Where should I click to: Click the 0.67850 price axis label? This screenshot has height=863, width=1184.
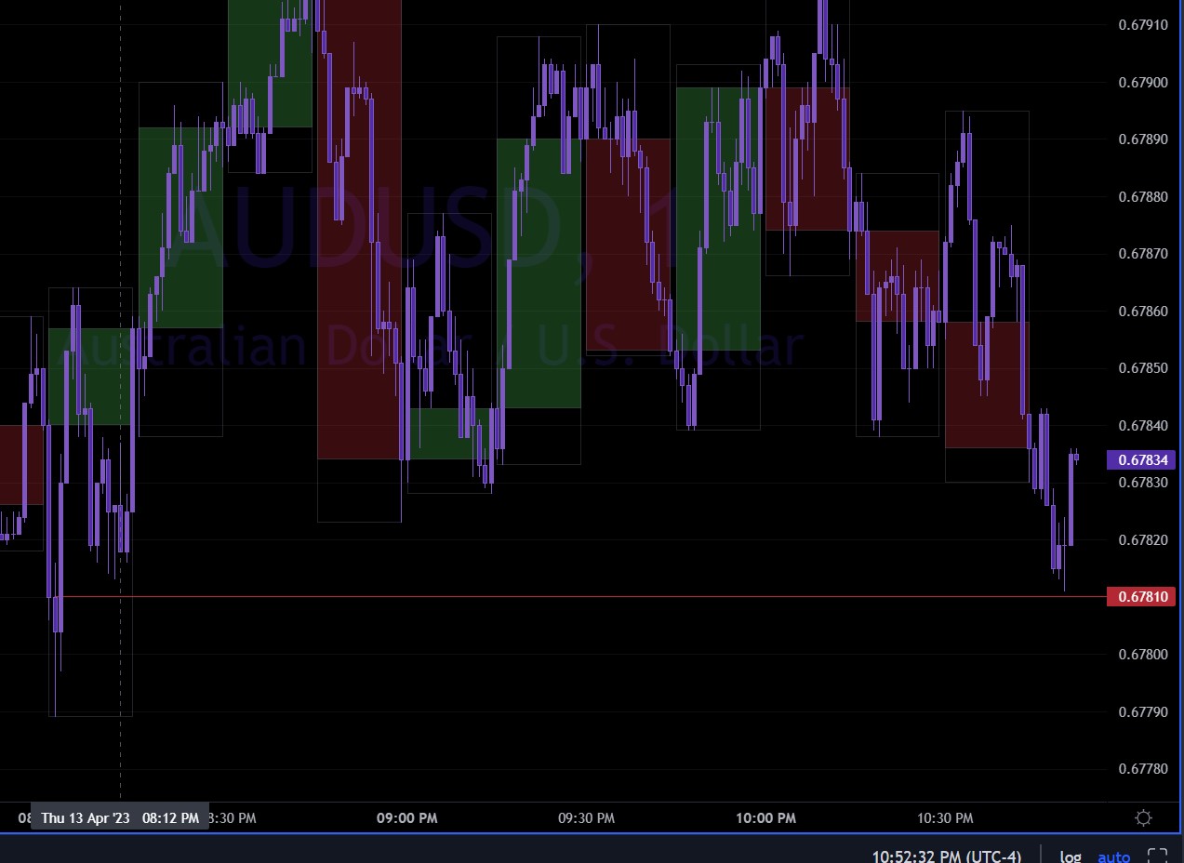coord(1142,368)
